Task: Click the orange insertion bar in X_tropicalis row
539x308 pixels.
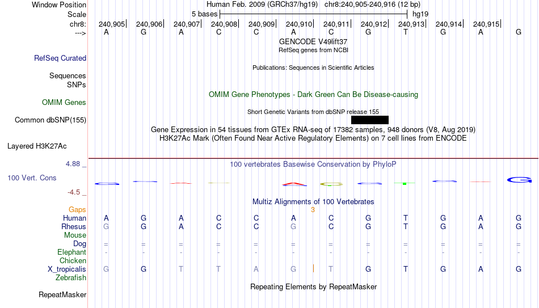Action: (x=313, y=268)
